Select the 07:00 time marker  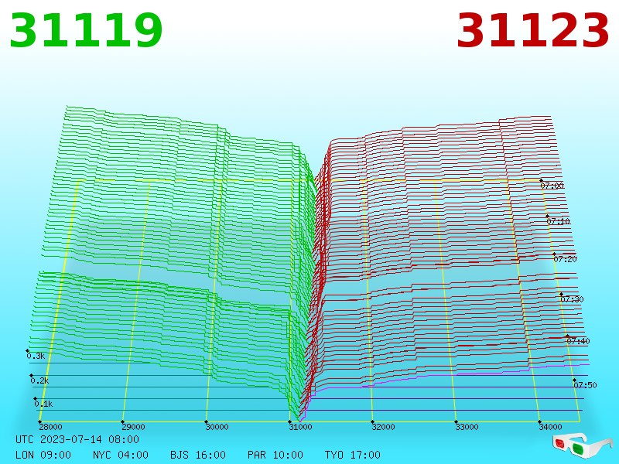click(x=552, y=186)
